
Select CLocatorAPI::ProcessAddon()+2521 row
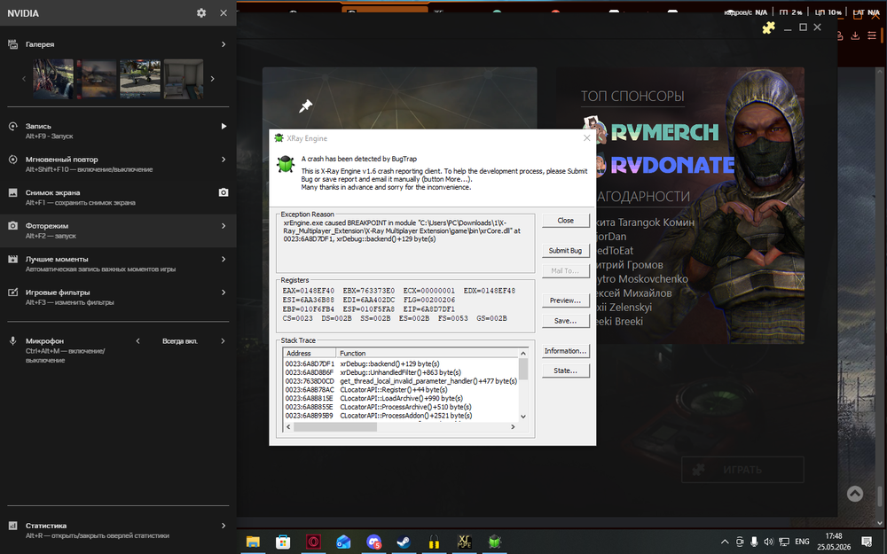tap(401, 416)
